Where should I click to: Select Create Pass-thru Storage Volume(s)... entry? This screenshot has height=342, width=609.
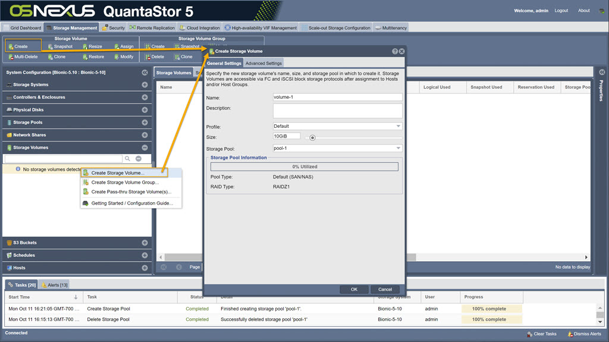coord(131,192)
